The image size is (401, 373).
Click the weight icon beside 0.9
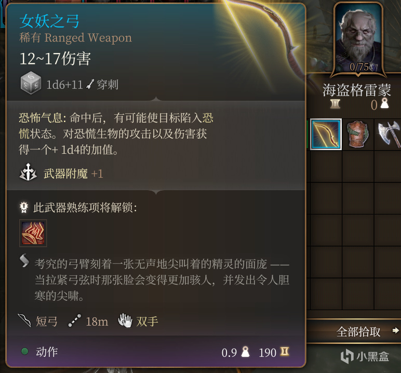(246, 352)
